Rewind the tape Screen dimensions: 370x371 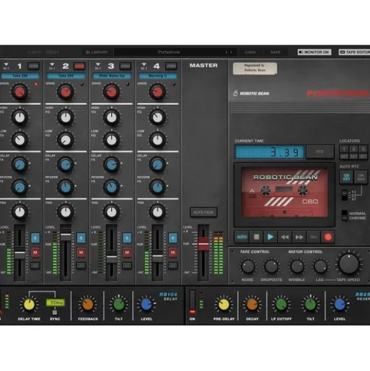[x=285, y=237]
